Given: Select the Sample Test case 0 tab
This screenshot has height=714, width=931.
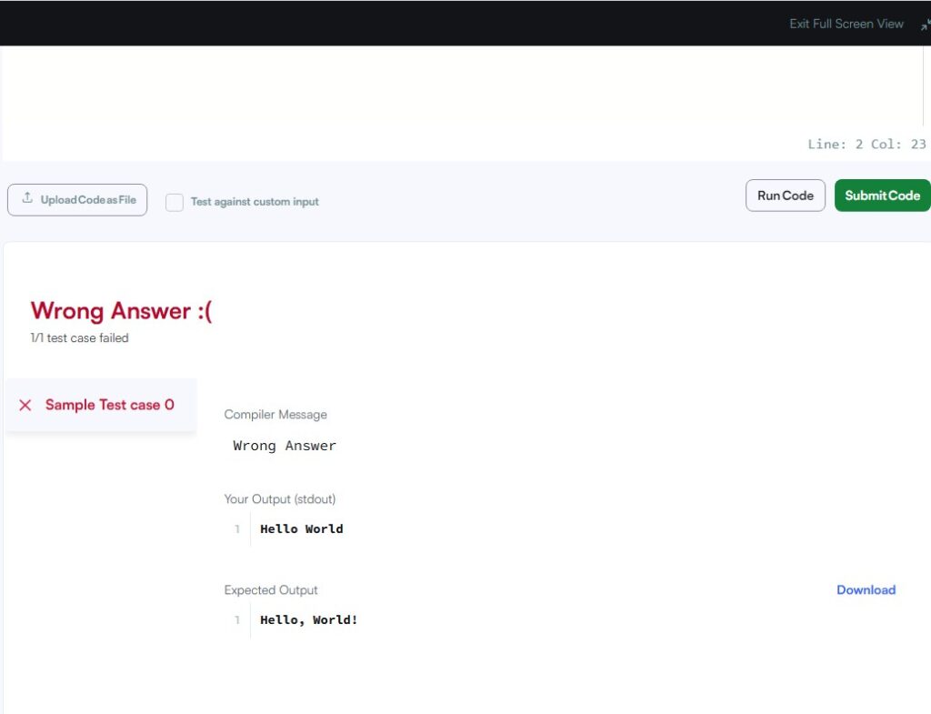Looking at the screenshot, I should (109, 405).
